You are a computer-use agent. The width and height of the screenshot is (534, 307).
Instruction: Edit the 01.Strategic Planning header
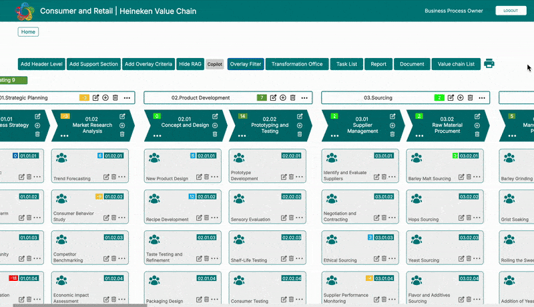[x=95, y=97]
